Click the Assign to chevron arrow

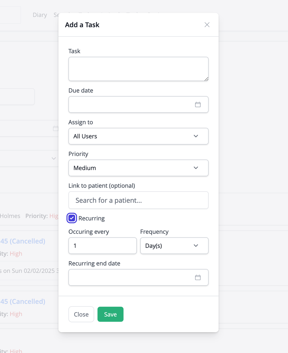196,136
